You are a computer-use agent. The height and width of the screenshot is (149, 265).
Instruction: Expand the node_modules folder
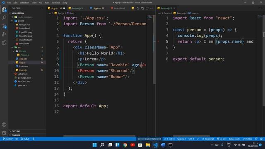coord(25,17)
